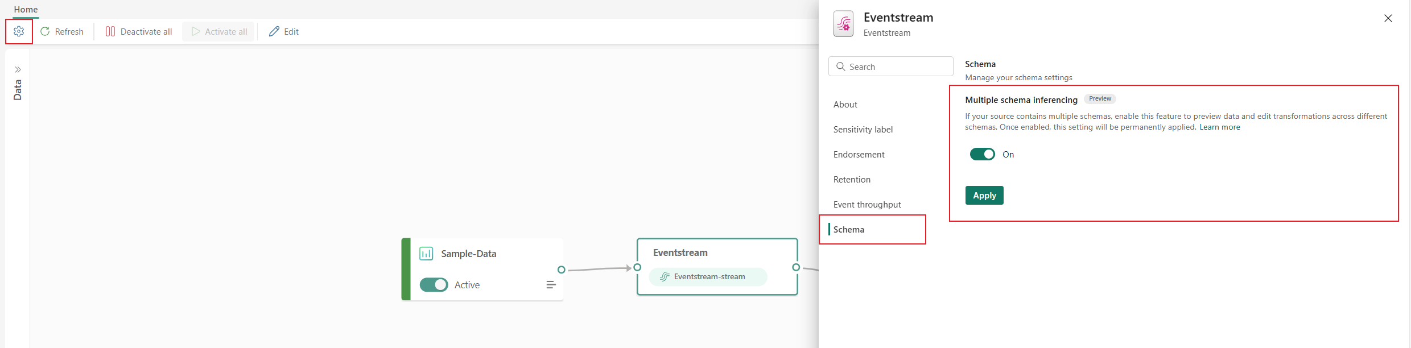Click the Apply button
The height and width of the screenshot is (348, 1411).
click(x=984, y=195)
